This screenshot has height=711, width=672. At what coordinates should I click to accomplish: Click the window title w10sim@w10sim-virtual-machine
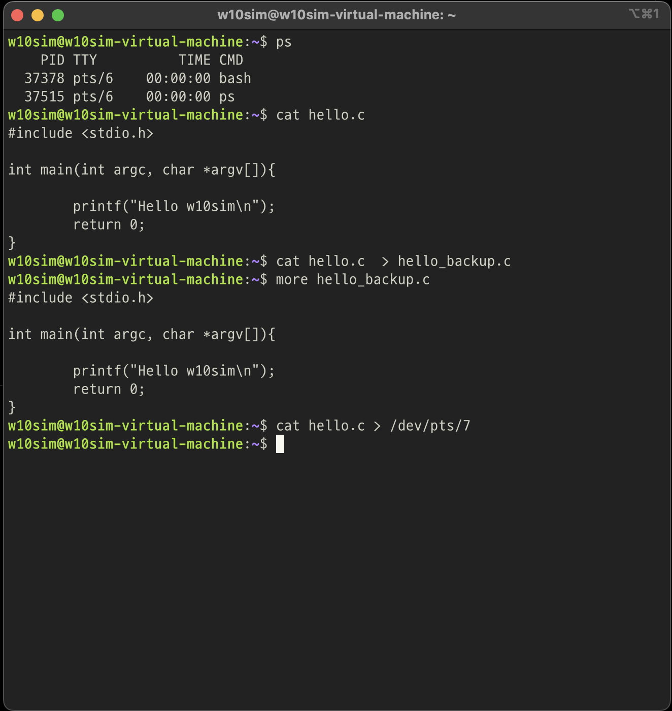click(337, 15)
